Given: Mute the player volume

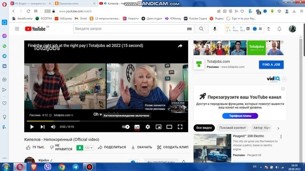Looking at the screenshot, I should point(53,127).
